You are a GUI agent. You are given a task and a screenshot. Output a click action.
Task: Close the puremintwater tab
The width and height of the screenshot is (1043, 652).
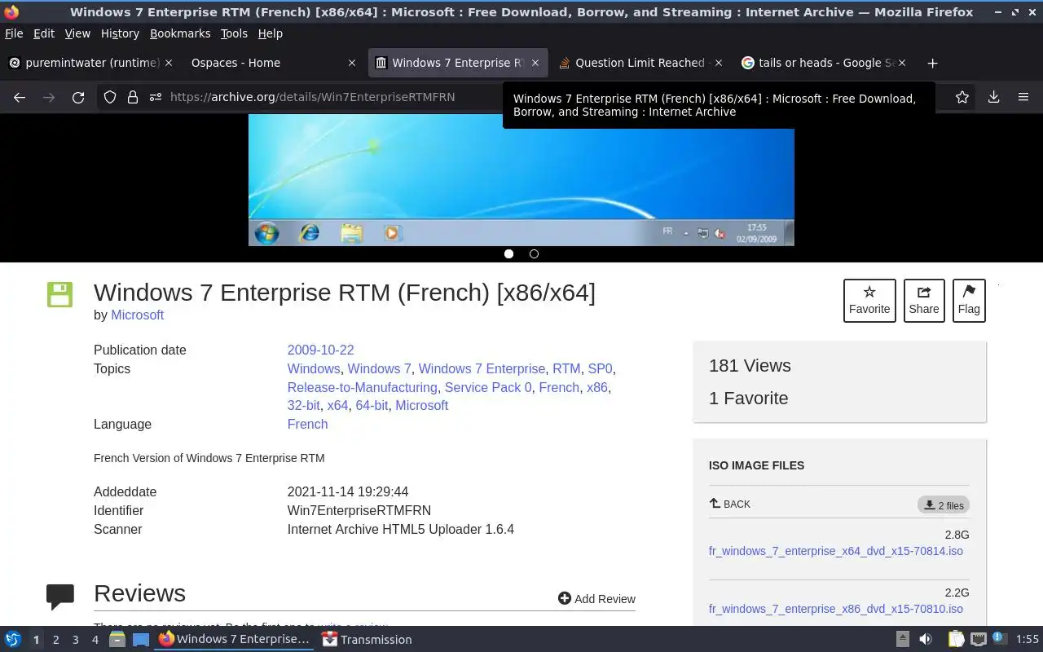click(169, 63)
